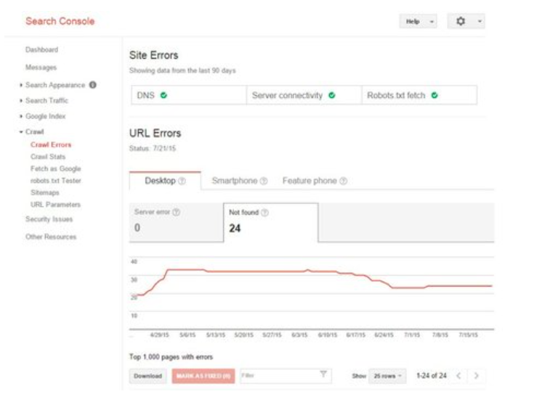Screen dimensions: 534x402
Task: Select the Server error panel
Action: 172,221
